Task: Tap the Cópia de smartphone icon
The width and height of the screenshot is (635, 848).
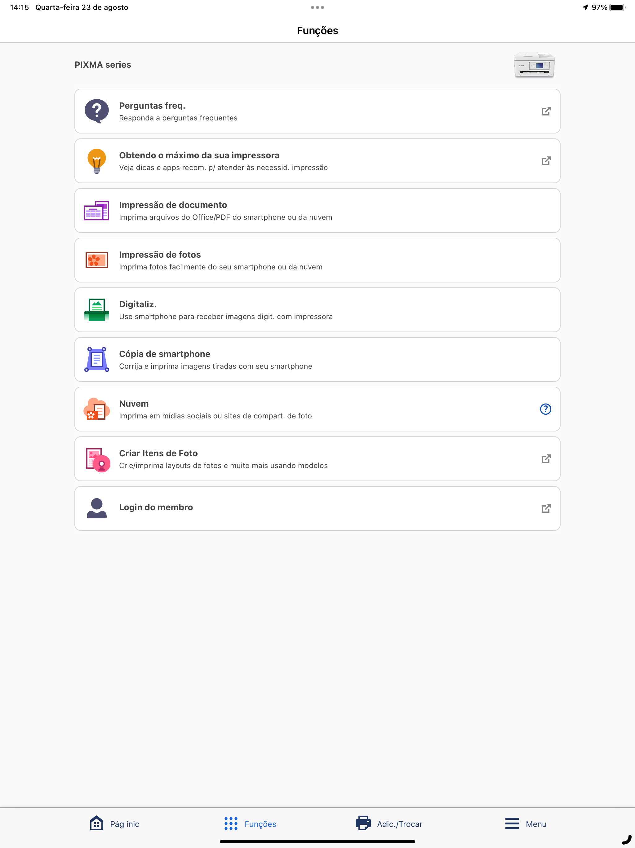Action: 96,360
